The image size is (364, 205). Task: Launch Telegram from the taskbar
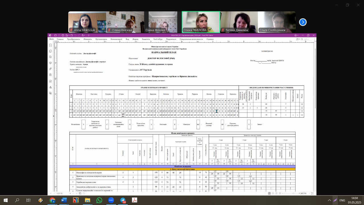pyautogui.click(x=123, y=200)
